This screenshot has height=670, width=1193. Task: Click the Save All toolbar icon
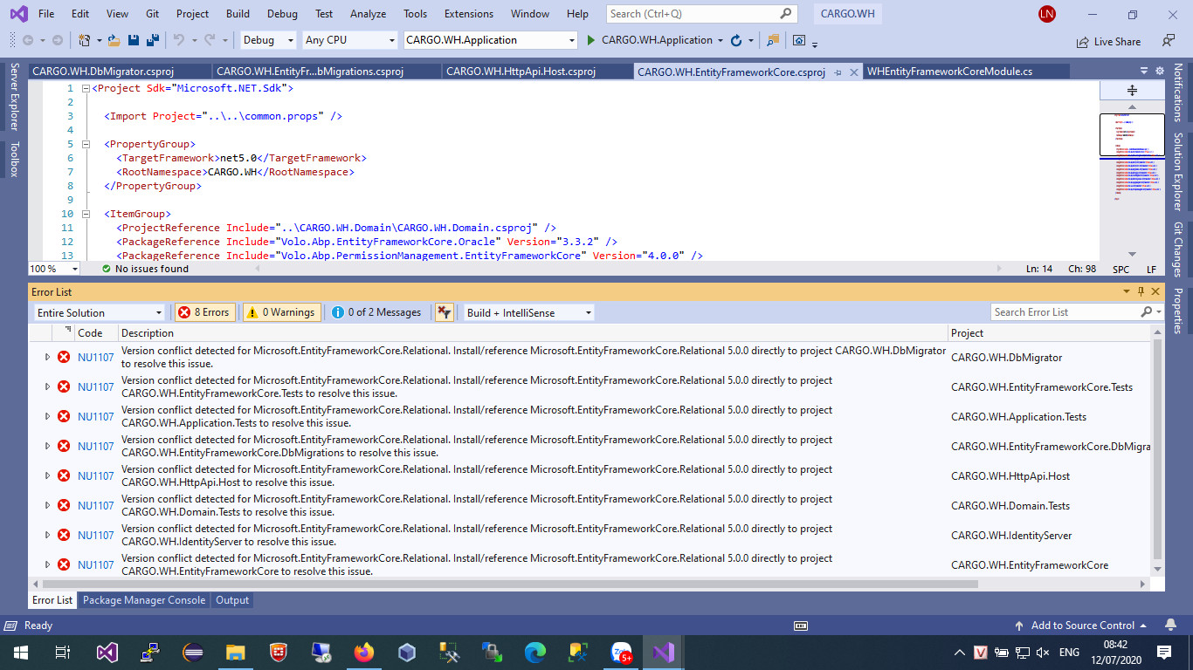[x=152, y=40]
